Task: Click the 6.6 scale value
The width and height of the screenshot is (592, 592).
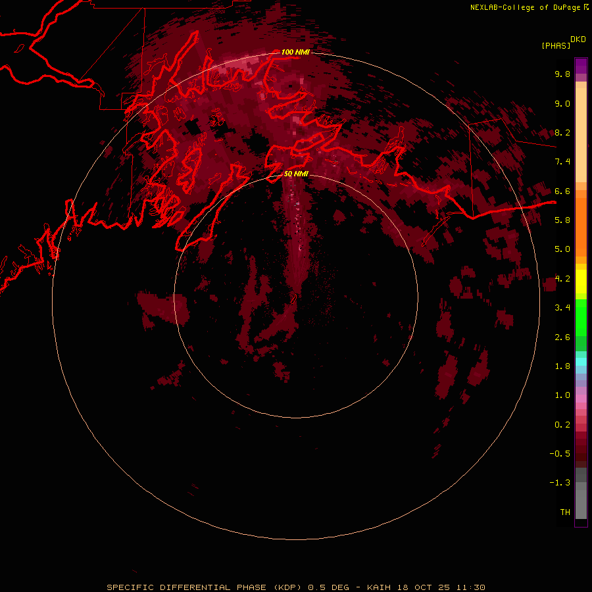Action: click(562, 191)
